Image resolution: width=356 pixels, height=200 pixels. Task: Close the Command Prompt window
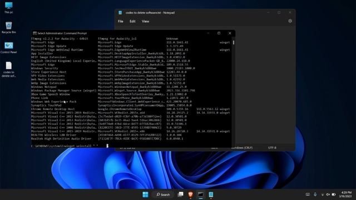coord(230,33)
